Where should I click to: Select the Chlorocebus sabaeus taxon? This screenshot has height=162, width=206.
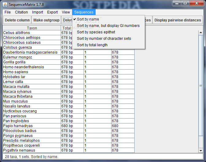click(32, 43)
